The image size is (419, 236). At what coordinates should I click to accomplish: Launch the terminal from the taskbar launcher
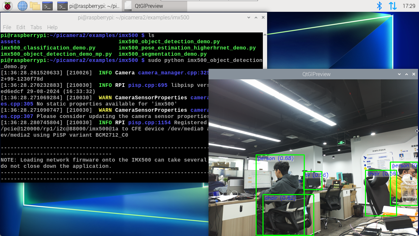(x=48, y=6)
